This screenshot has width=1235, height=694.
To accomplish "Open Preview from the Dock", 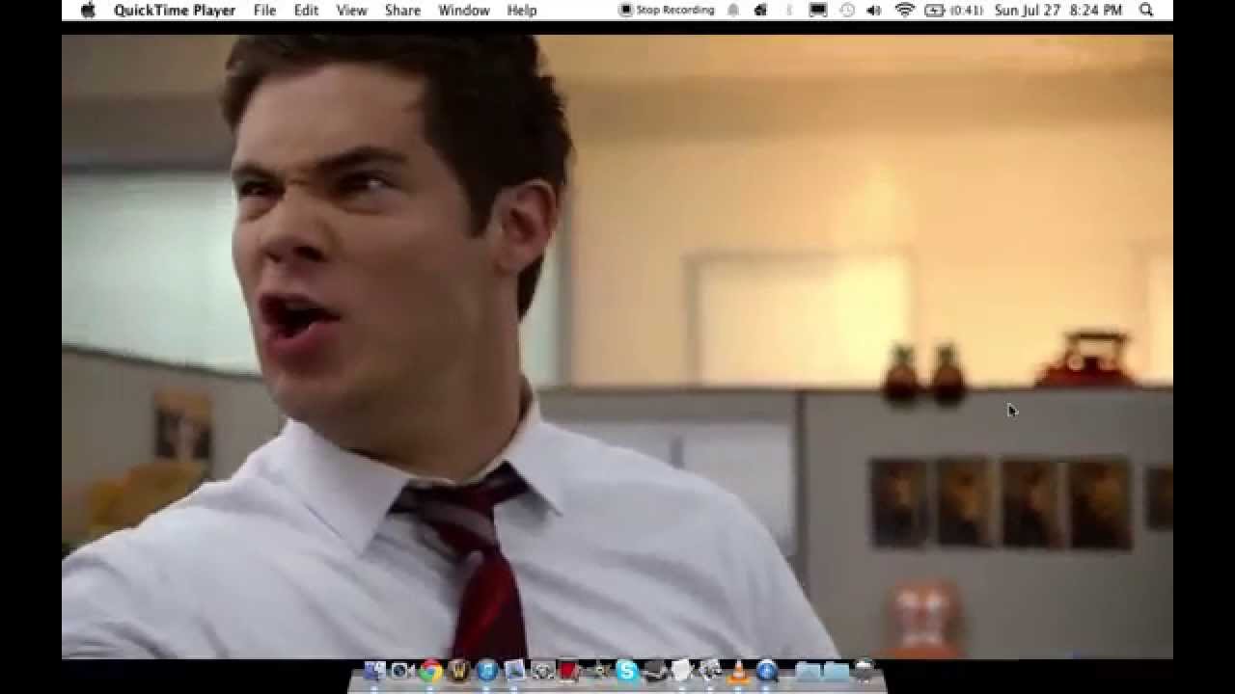I will [x=514, y=670].
